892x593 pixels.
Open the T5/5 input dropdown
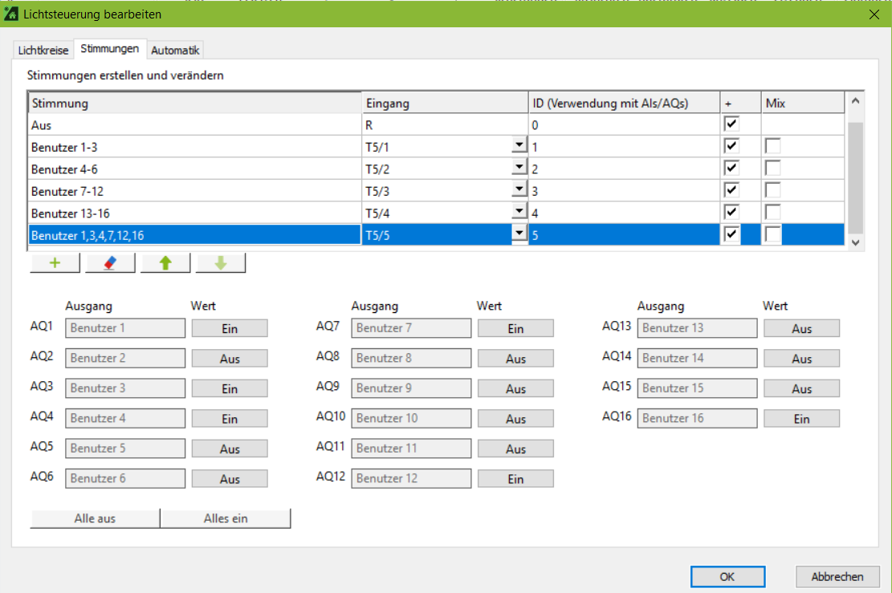point(519,234)
